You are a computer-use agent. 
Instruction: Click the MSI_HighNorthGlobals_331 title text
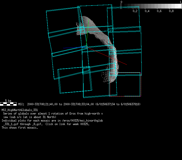pyautogui.click(x=20, y=110)
